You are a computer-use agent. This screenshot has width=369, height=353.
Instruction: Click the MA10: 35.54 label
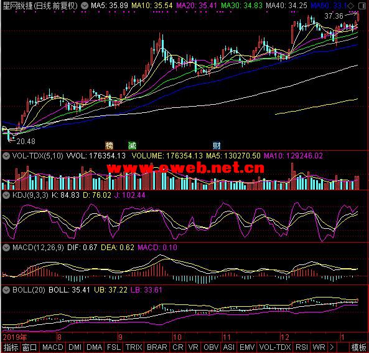pos(152,6)
